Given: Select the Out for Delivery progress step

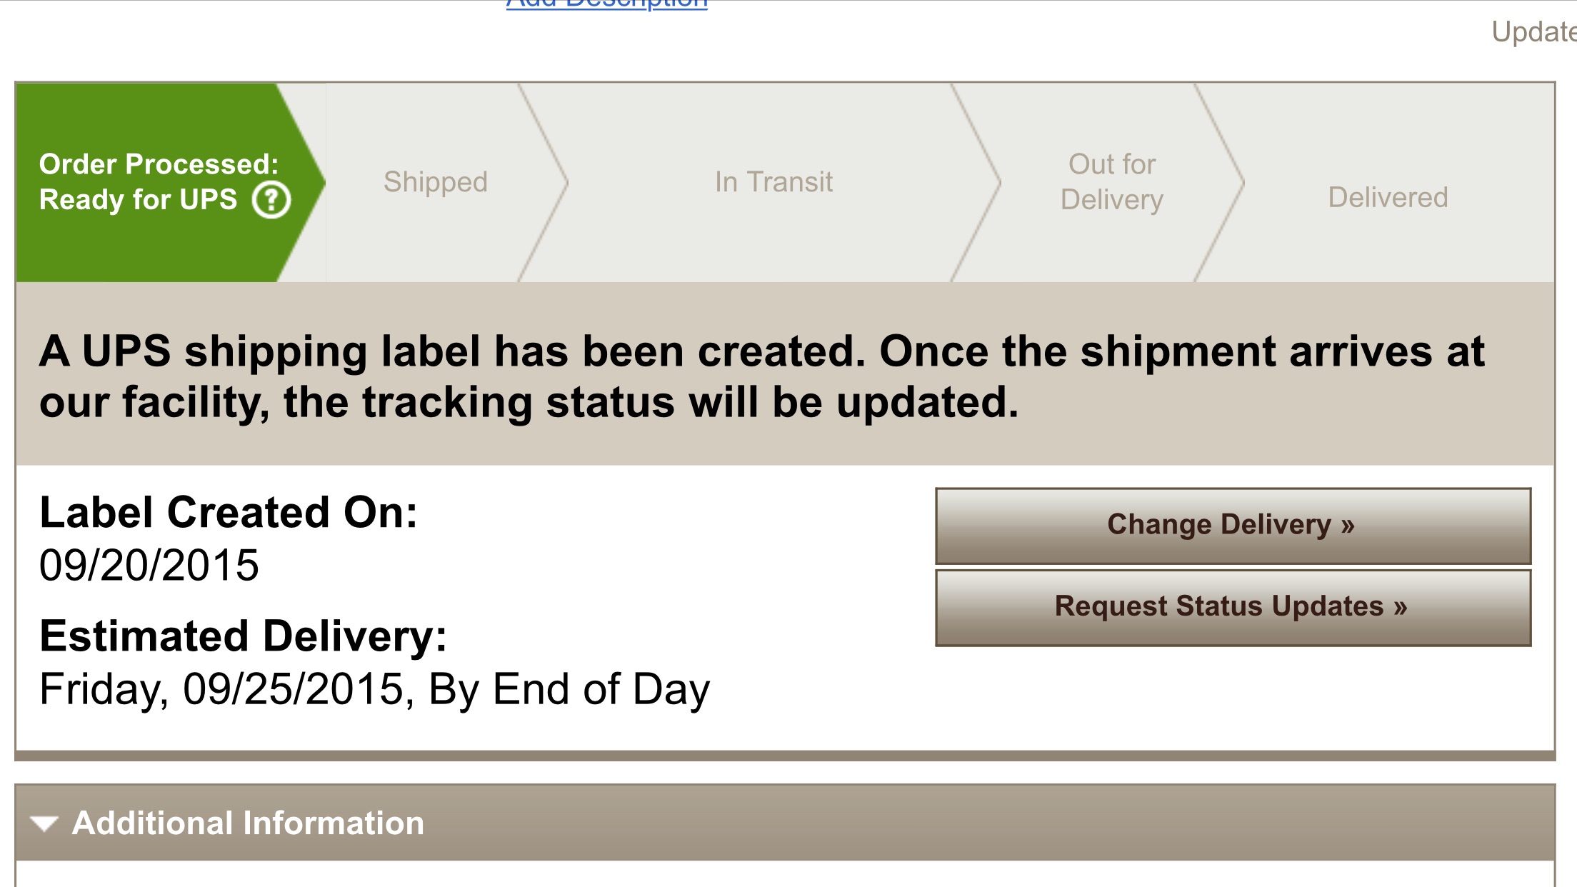Looking at the screenshot, I should [x=1112, y=182].
